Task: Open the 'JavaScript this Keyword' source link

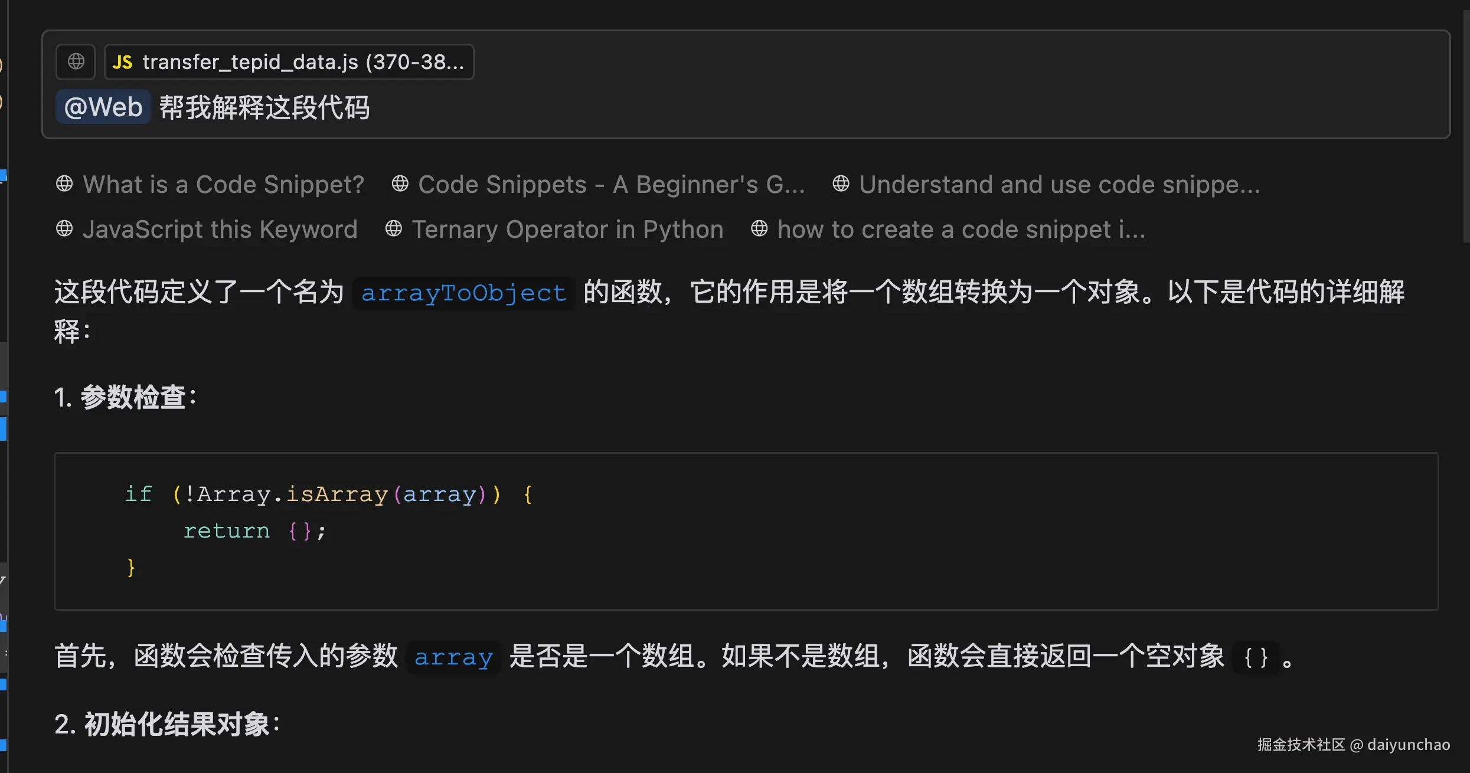Action: tap(220, 230)
